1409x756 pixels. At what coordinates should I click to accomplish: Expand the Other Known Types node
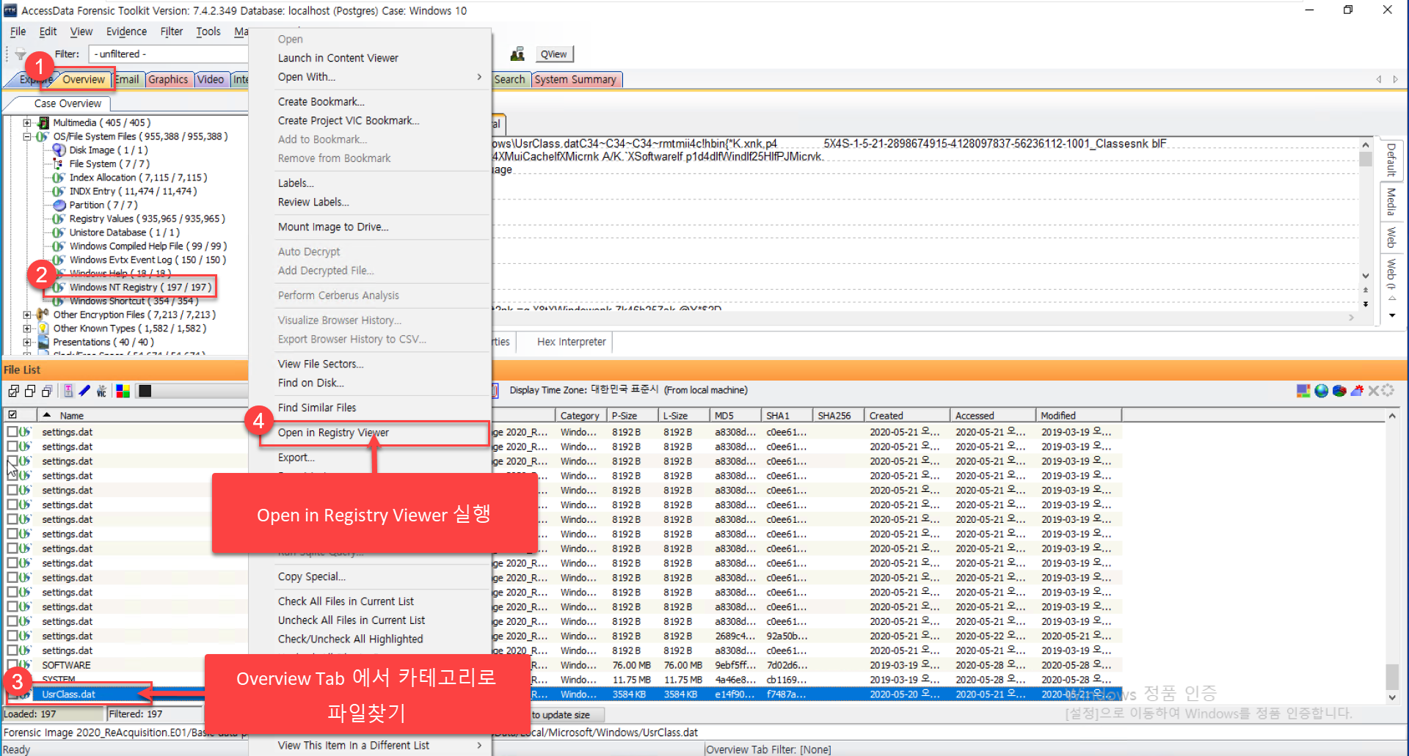(x=27, y=329)
